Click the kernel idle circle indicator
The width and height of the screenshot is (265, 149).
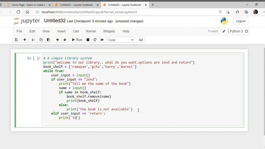tap(247, 31)
